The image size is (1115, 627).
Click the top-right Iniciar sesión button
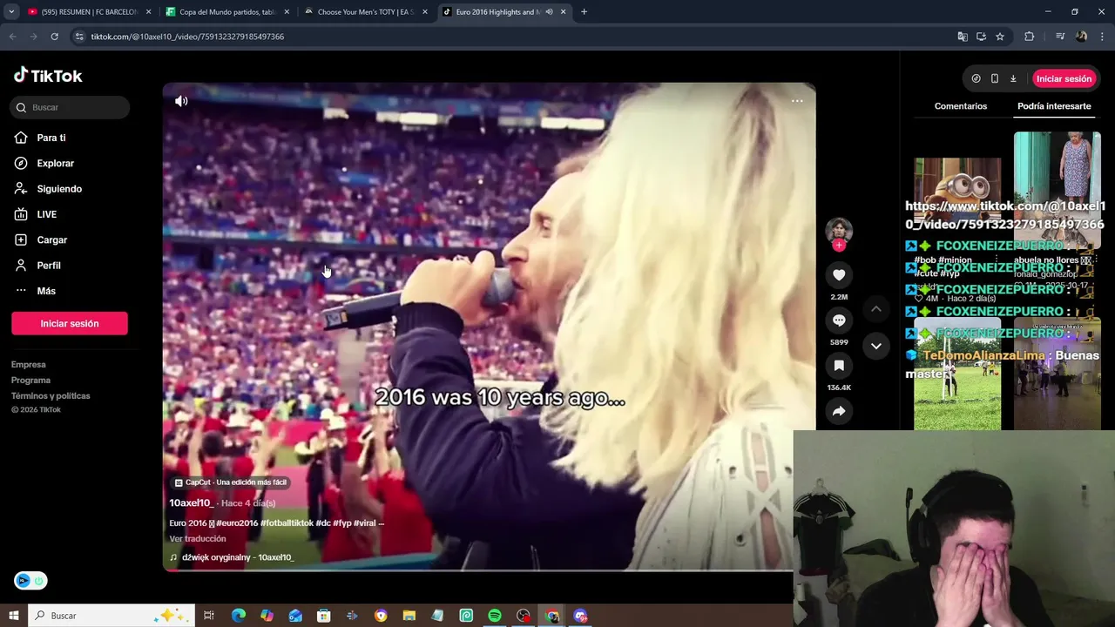[x=1064, y=78]
